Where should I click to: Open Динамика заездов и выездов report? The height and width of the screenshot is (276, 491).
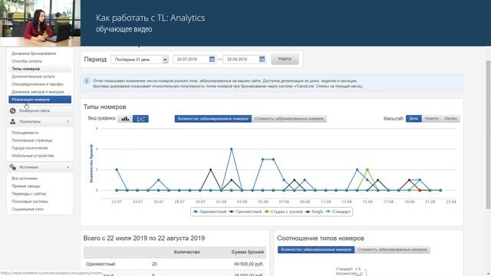point(38,92)
